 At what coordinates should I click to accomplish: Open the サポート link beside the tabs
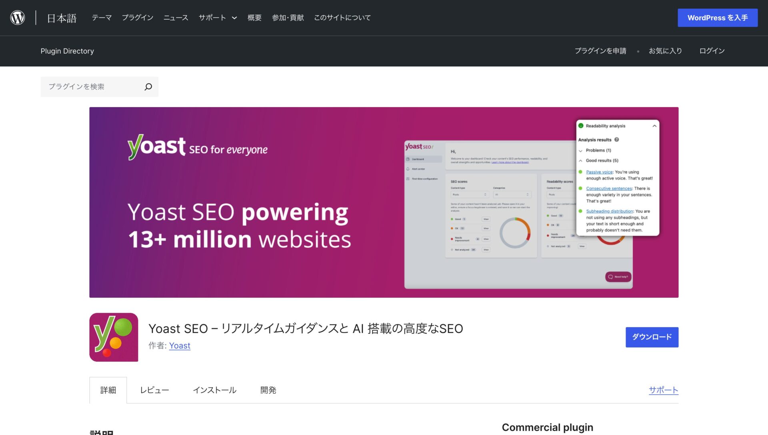coord(663,390)
